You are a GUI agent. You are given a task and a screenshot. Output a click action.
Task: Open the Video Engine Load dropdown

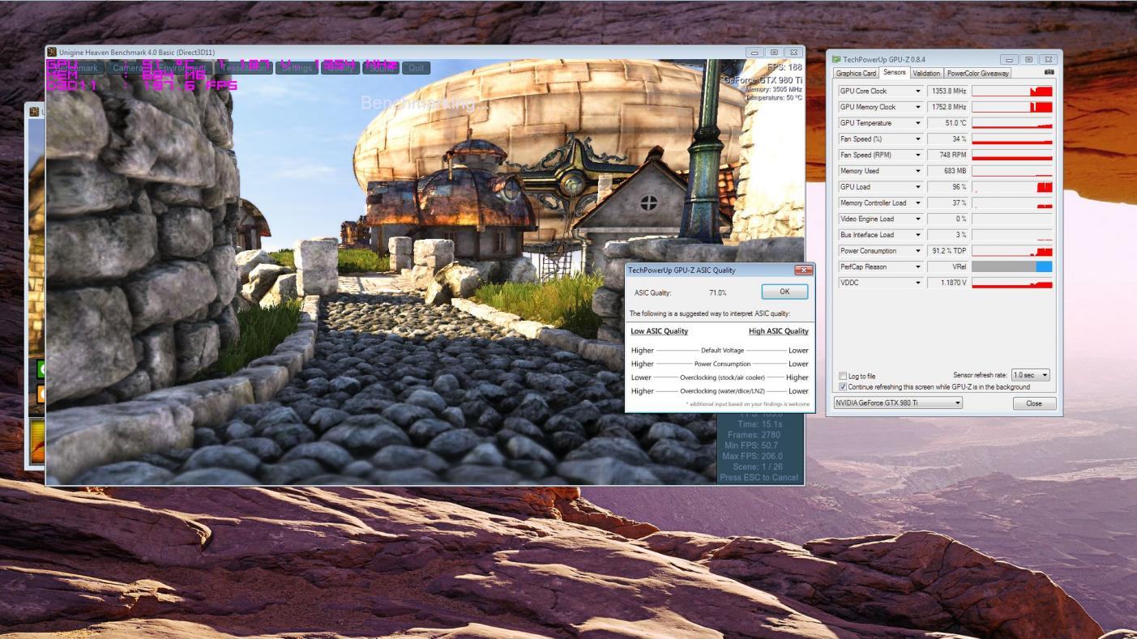coord(918,219)
